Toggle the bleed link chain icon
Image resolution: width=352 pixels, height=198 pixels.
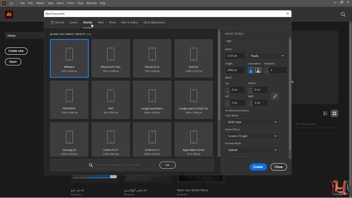point(275,96)
